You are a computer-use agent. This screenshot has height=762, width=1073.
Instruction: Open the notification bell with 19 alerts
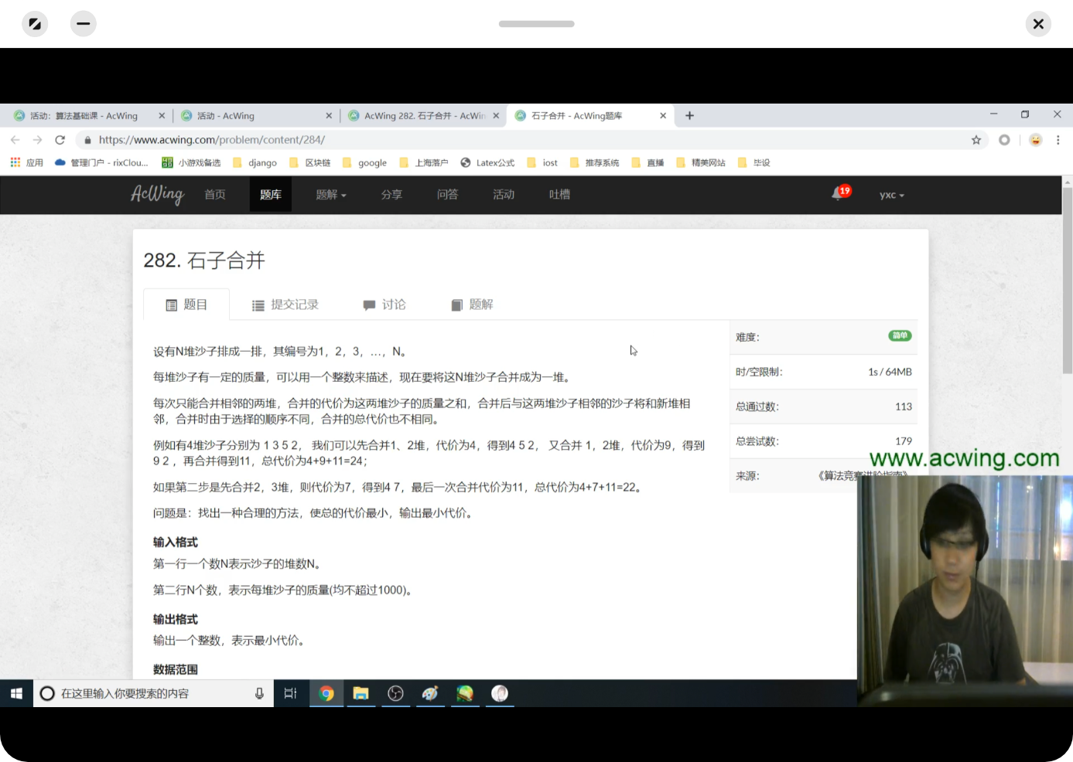(x=839, y=194)
